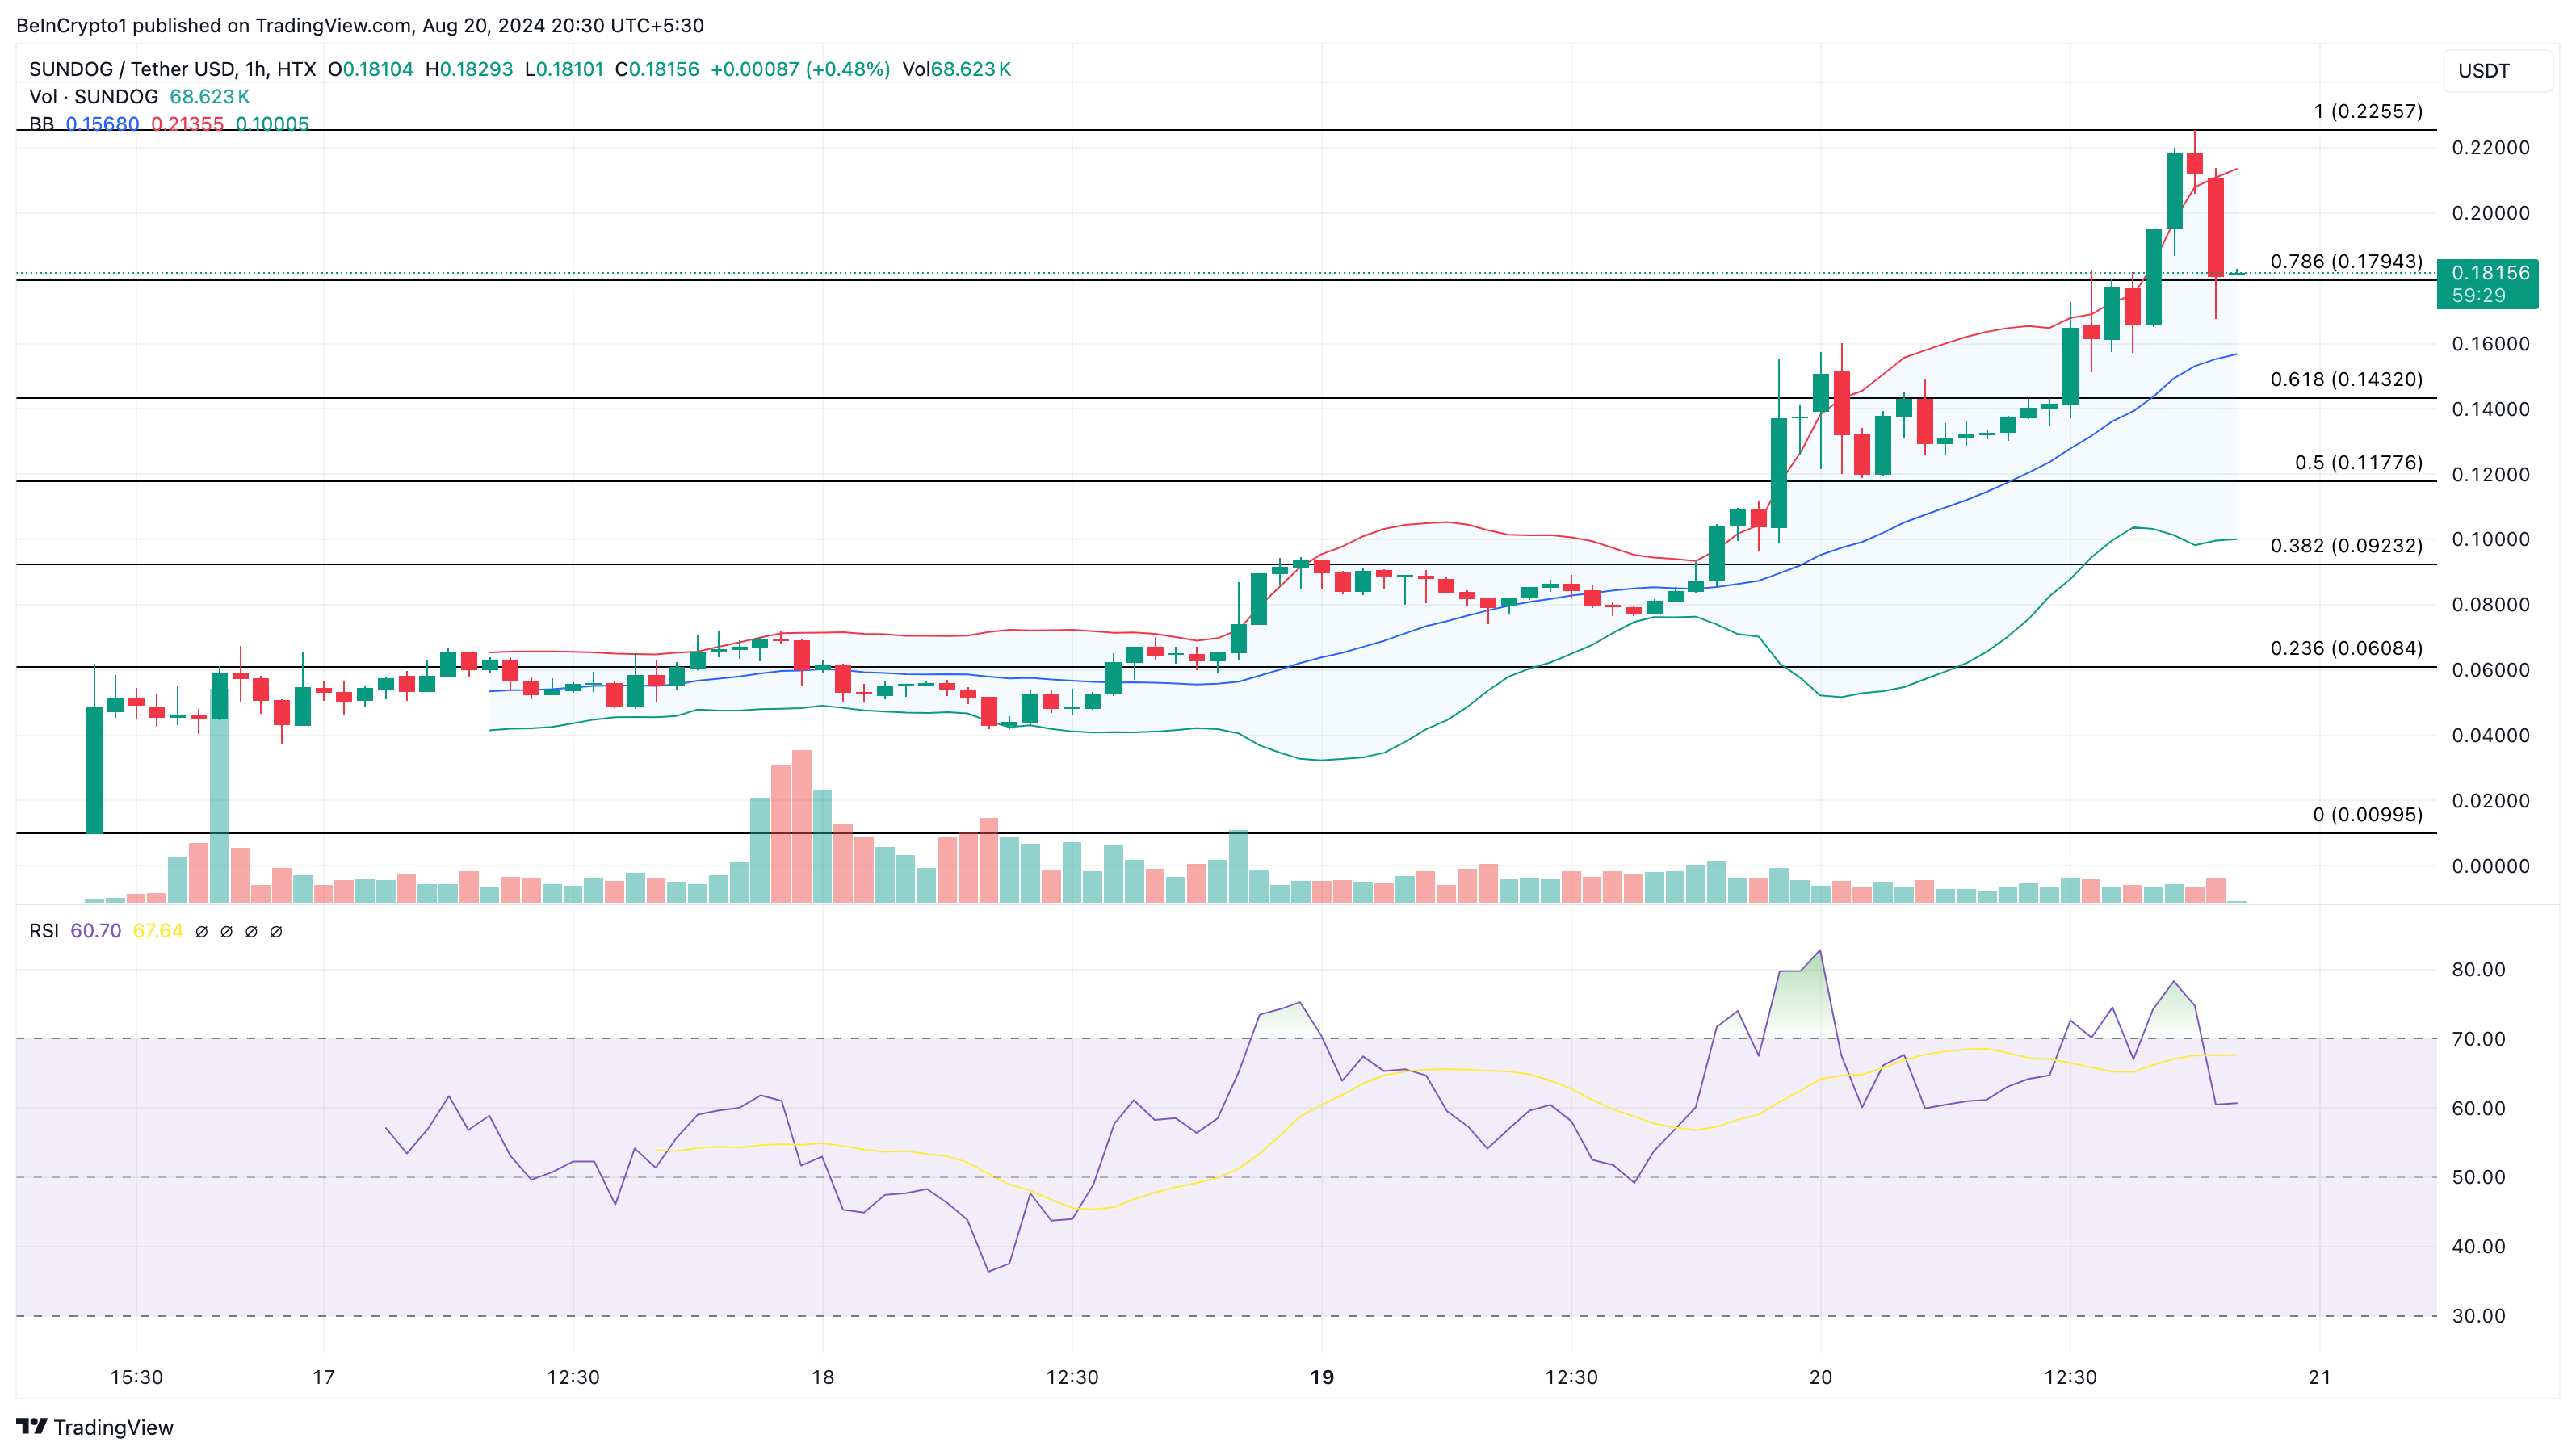
Task: Select the RSI indicator legend label
Action: 43,931
